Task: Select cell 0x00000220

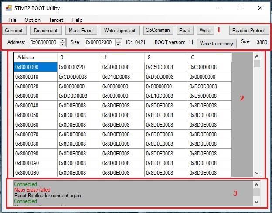Action: pyautogui.click(x=79, y=67)
